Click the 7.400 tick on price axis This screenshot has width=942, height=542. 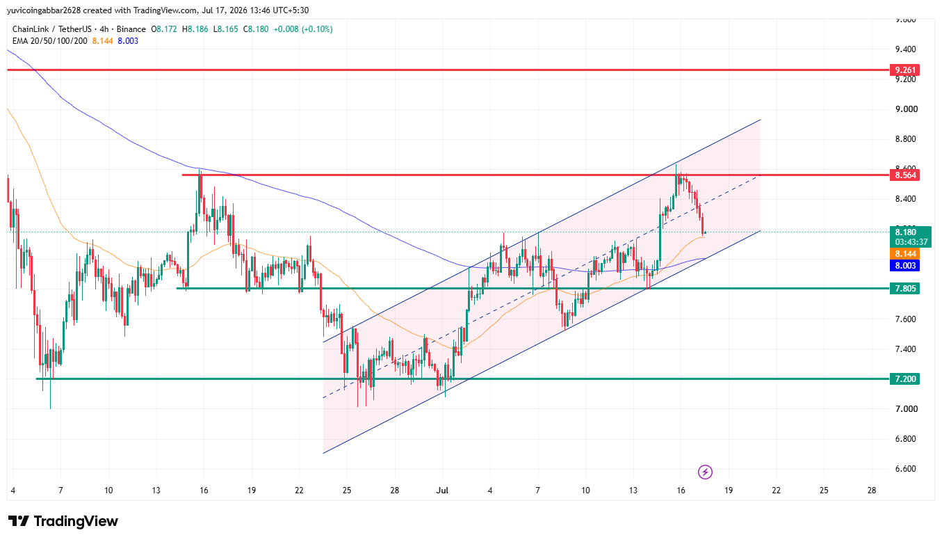pyautogui.click(x=906, y=349)
